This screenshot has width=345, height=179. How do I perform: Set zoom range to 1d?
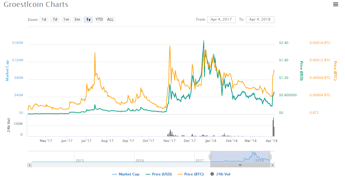(44, 20)
